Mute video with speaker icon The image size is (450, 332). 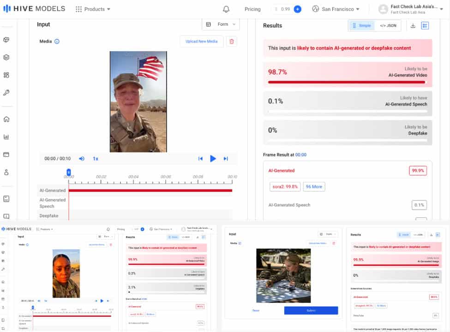(x=82, y=159)
